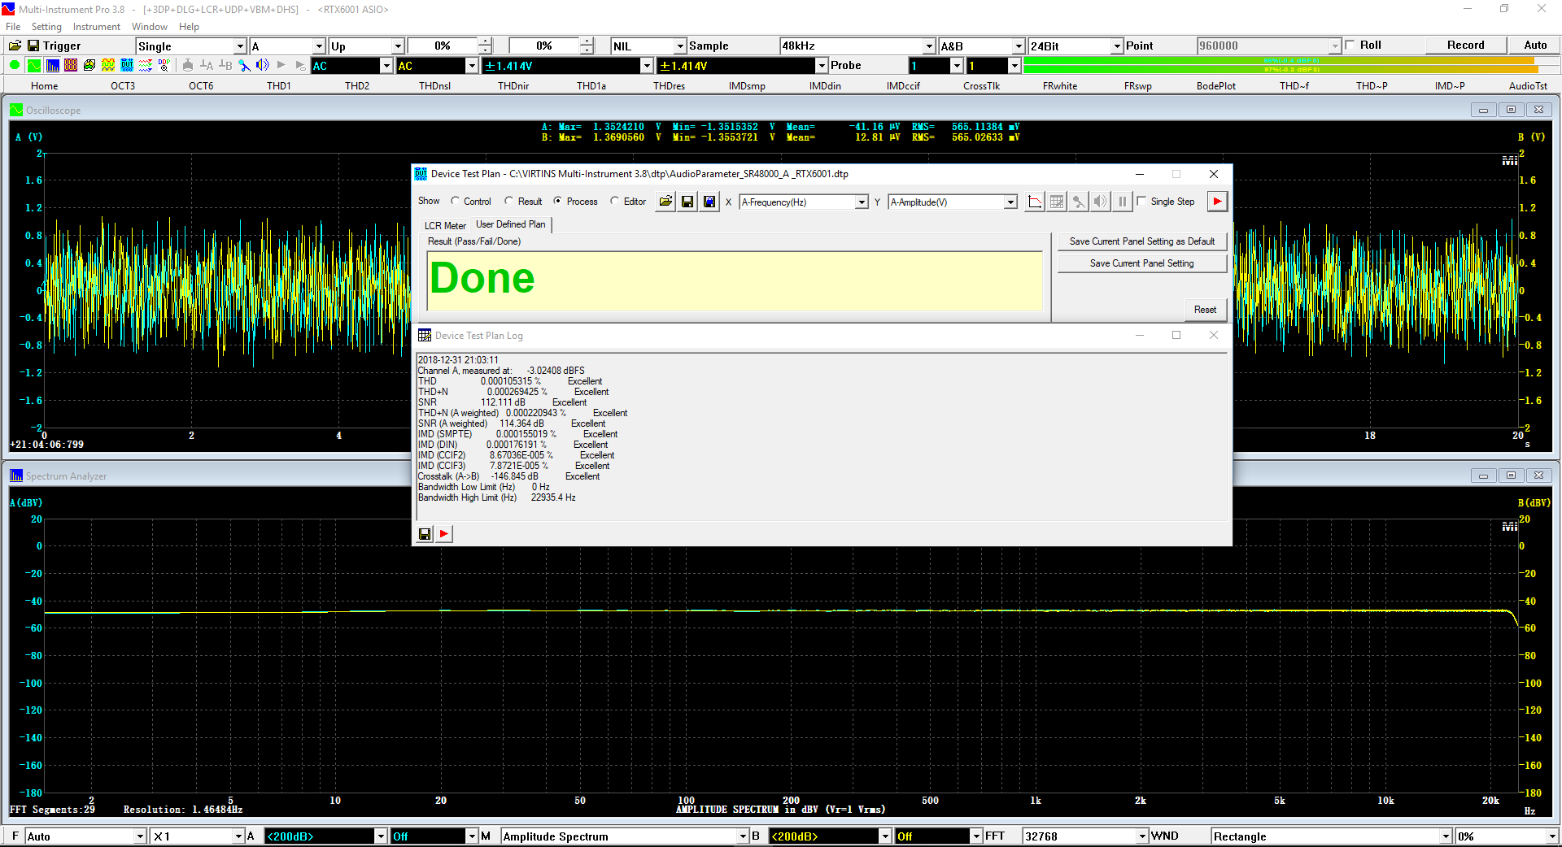1562x847 pixels.
Task: Click the table grid icon in Device Test Plan
Action: [x=1057, y=202]
